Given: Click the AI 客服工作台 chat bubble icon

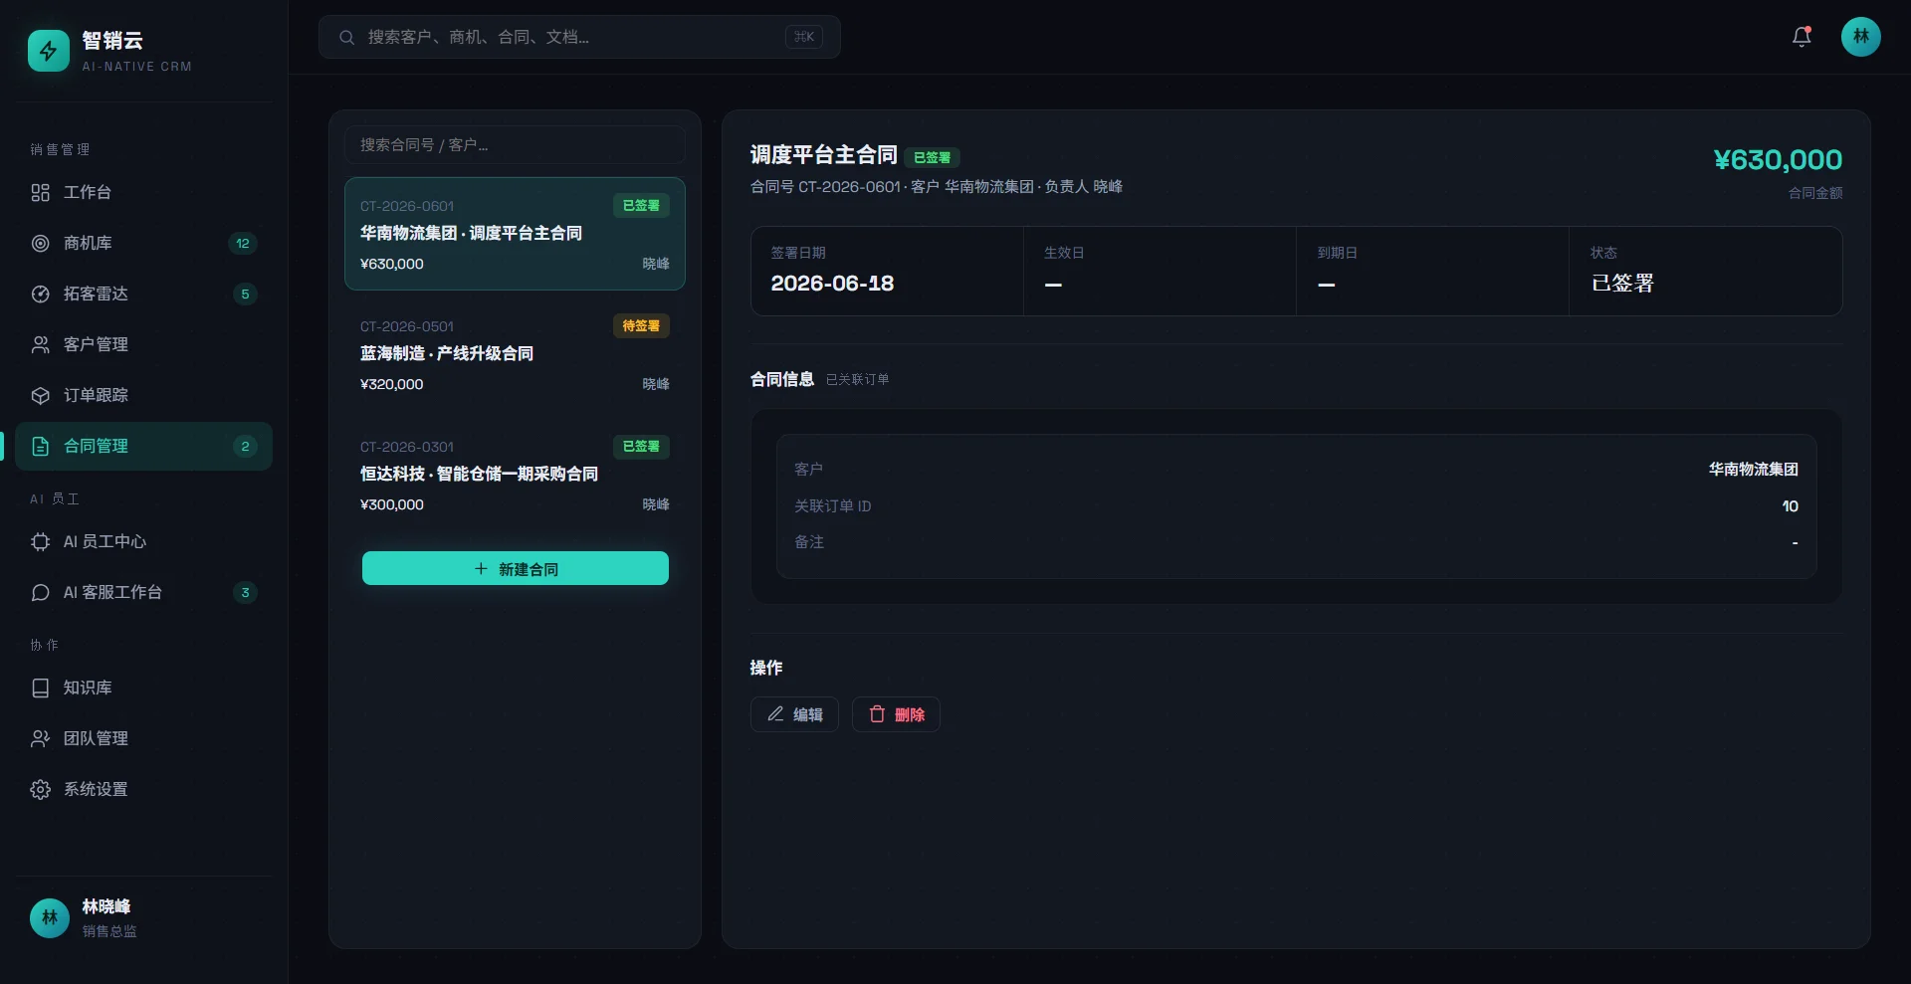Looking at the screenshot, I should pyautogui.click(x=40, y=592).
